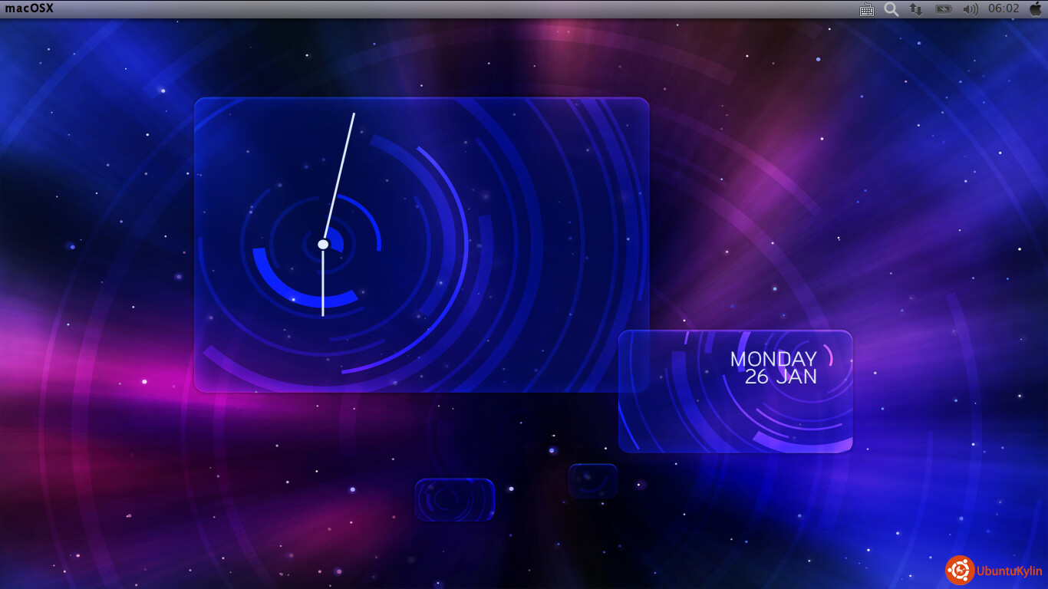Image resolution: width=1048 pixels, height=589 pixels.
Task: Select the larger small widget near bottom center
Action: point(454,499)
